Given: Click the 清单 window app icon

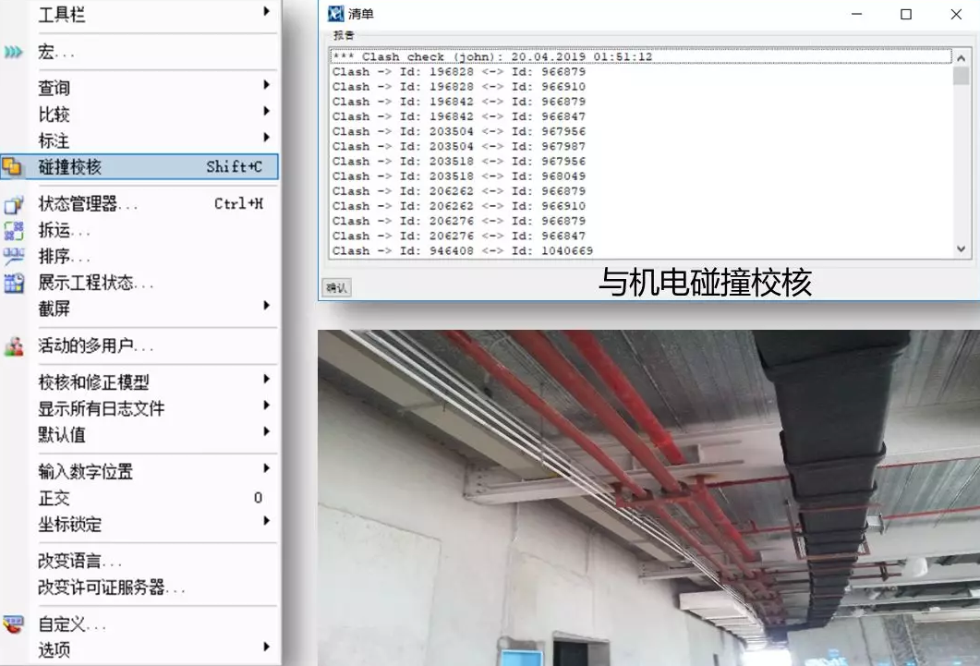Looking at the screenshot, I should tap(335, 14).
